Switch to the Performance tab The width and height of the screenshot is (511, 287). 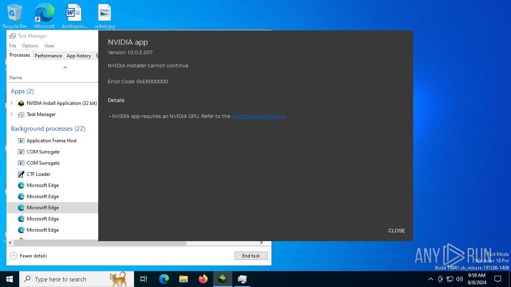pyautogui.click(x=48, y=56)
